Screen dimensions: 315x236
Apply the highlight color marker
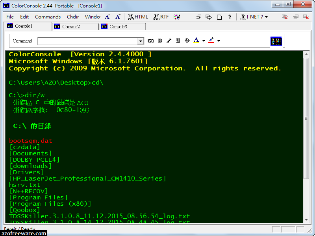coord(211,41)
